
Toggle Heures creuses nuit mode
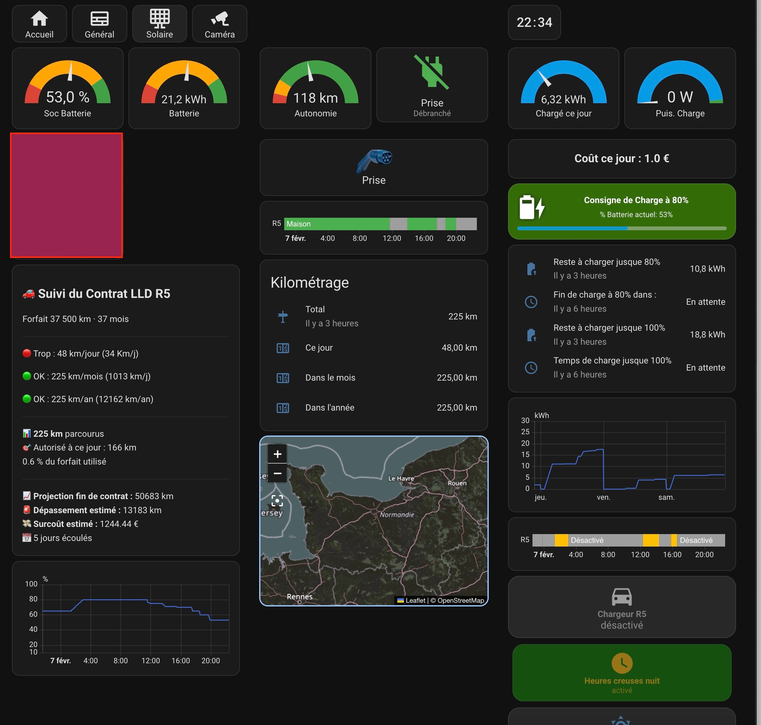(621, 672)
